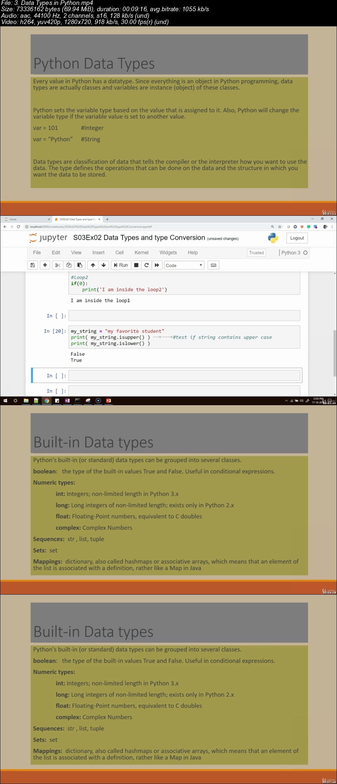Image resolution: width=337 pixels, height=784 pixels.
Task: Click the Chrome icon in the taskbar
Action: [47, 401]
